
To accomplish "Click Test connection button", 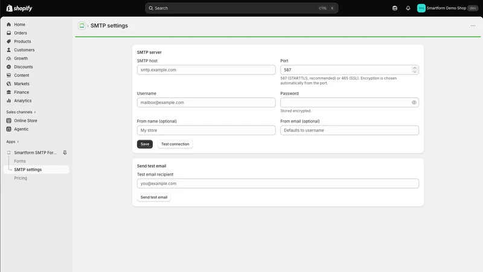I will 175,144.
